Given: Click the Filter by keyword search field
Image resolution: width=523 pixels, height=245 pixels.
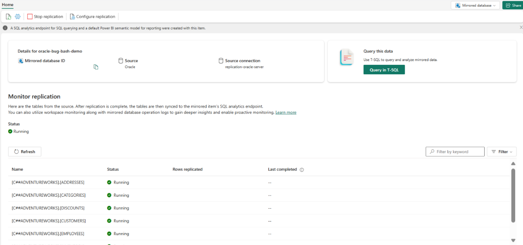Looking at the screenshot, I should pyautogui.click(x=455, y=151).
